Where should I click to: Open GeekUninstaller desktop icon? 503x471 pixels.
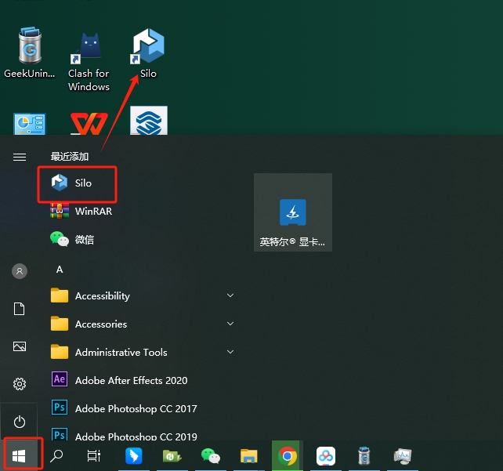30,53
